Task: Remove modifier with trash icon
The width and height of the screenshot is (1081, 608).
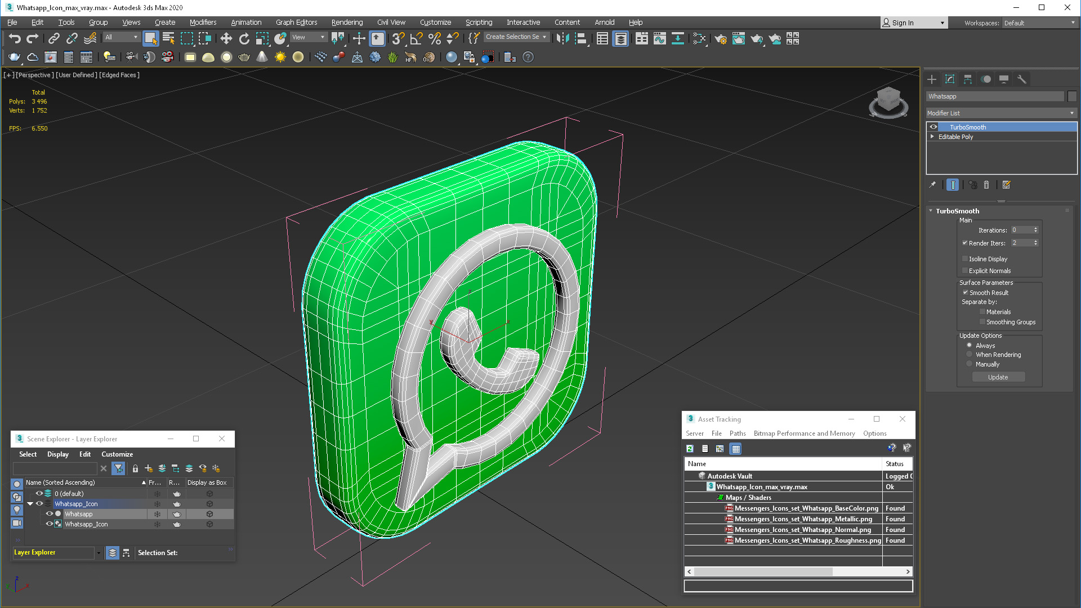Action: coord(986,185)
